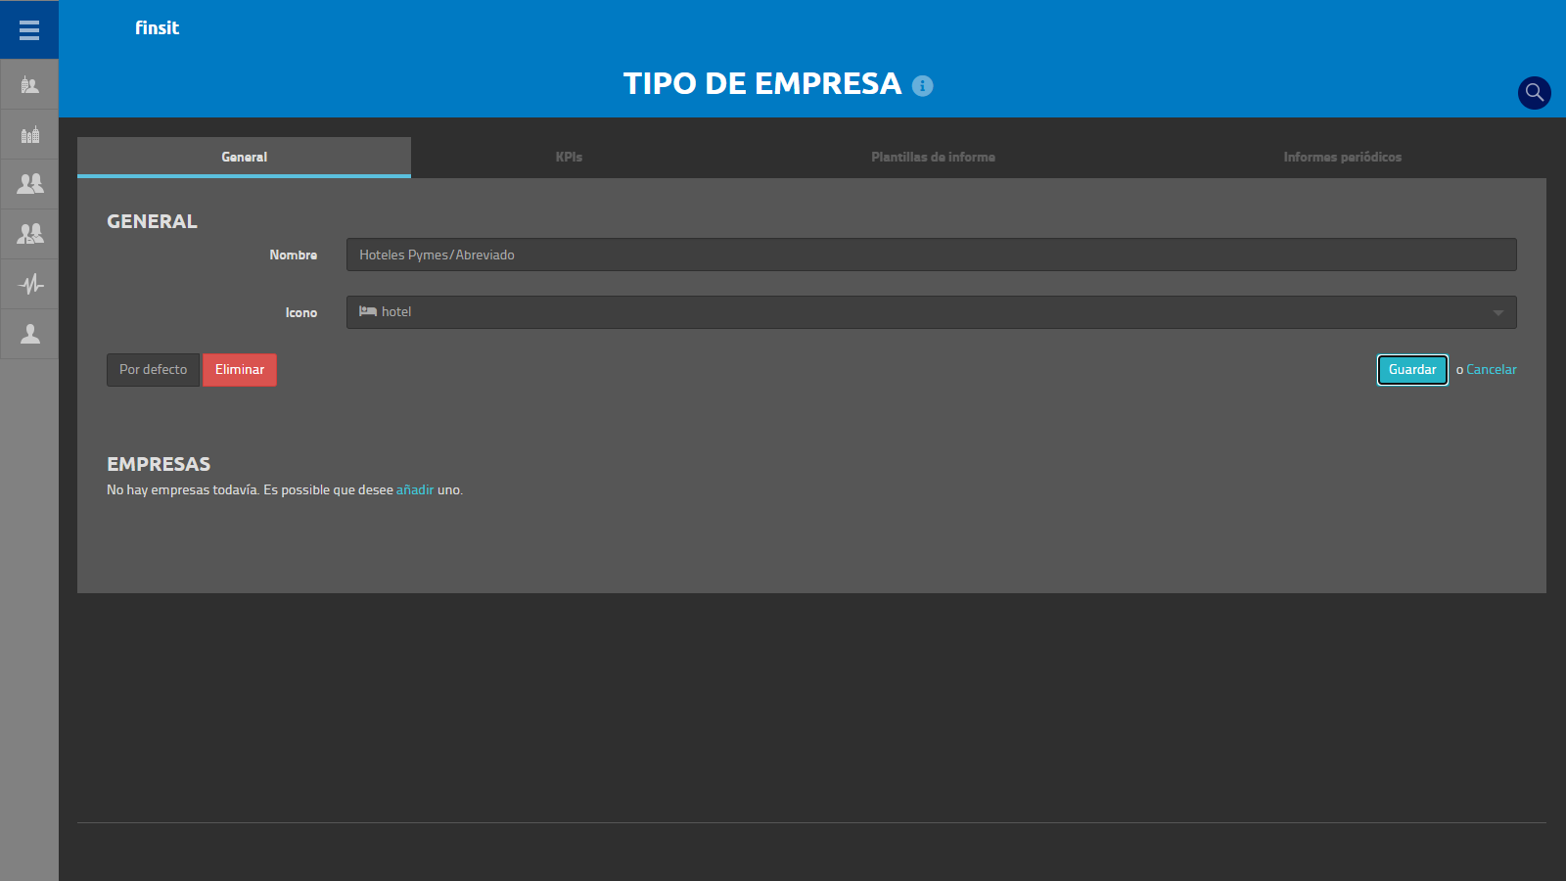Open the Informes periódicos tab
Viewport: 1566px width, 881px height.
[1342, 157]
